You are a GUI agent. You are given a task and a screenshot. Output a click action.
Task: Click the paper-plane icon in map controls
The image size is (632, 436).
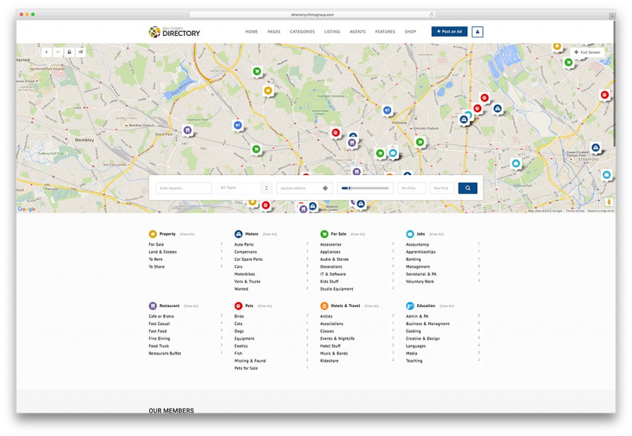[80, 52]
